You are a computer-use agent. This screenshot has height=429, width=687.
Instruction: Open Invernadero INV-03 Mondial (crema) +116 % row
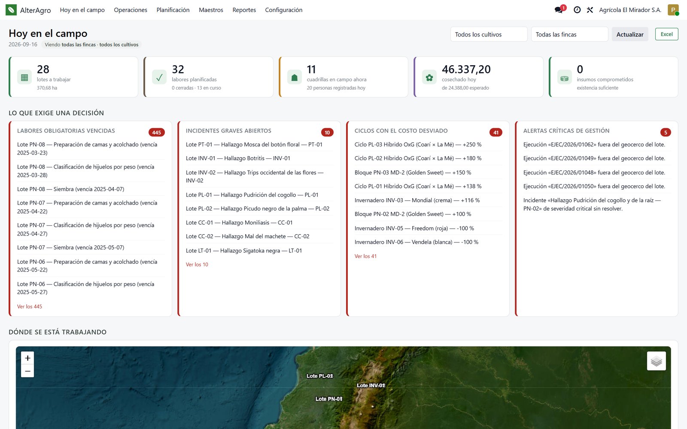(428, 200)
